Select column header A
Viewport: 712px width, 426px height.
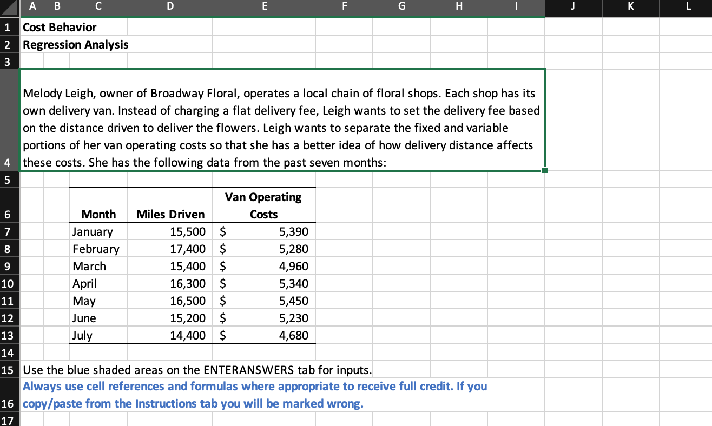(32, 8)
